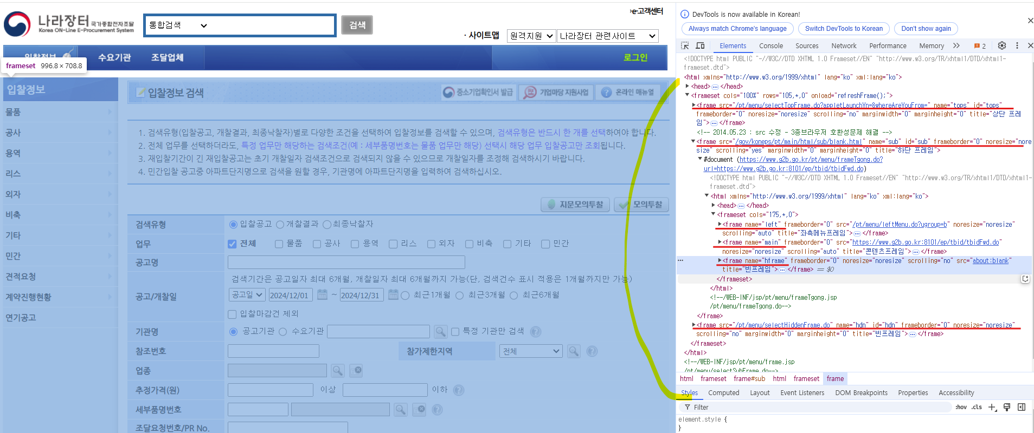The height and width of the screenshot is (433, 1034).
Task: Click the help icon beside 특정 기관만 검색
Action: click(535, 331)
